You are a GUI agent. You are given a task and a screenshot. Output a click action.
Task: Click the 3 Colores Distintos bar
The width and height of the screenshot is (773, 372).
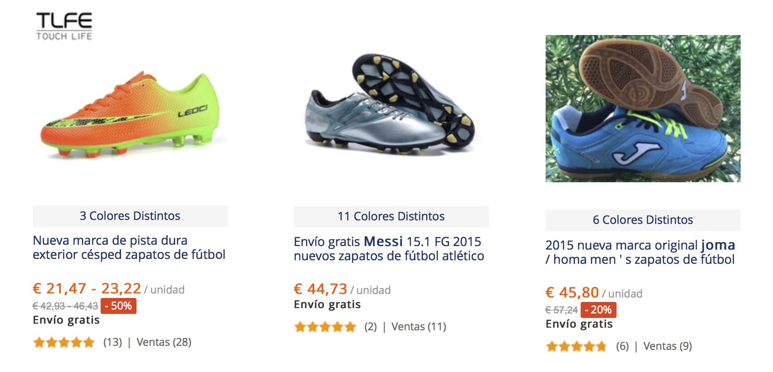click(x=130, y=216)
